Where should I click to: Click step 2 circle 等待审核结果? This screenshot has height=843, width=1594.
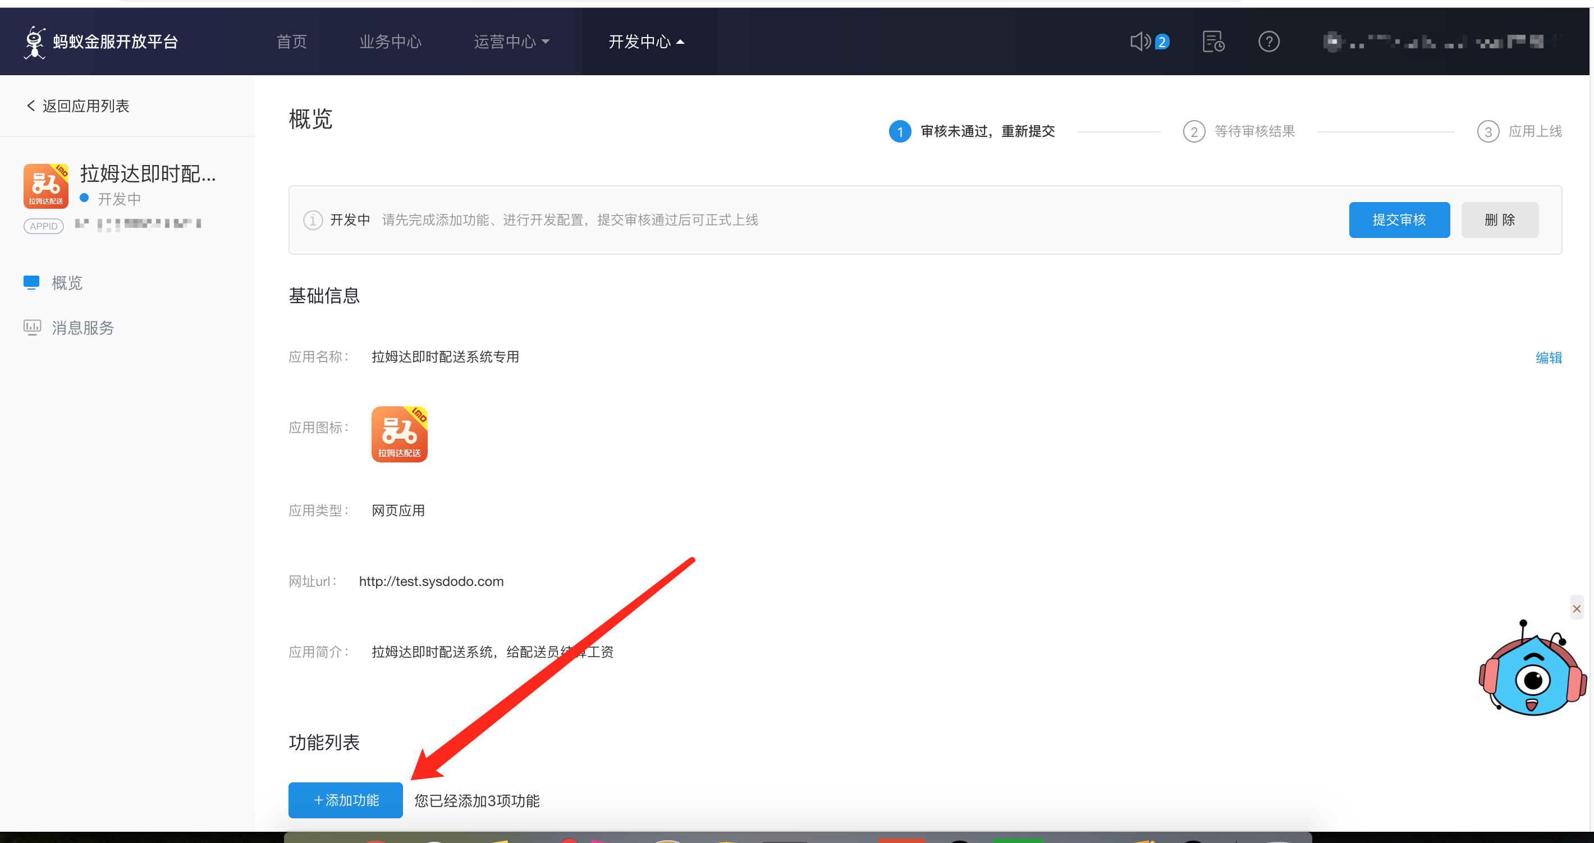[x=1194, y=131]
